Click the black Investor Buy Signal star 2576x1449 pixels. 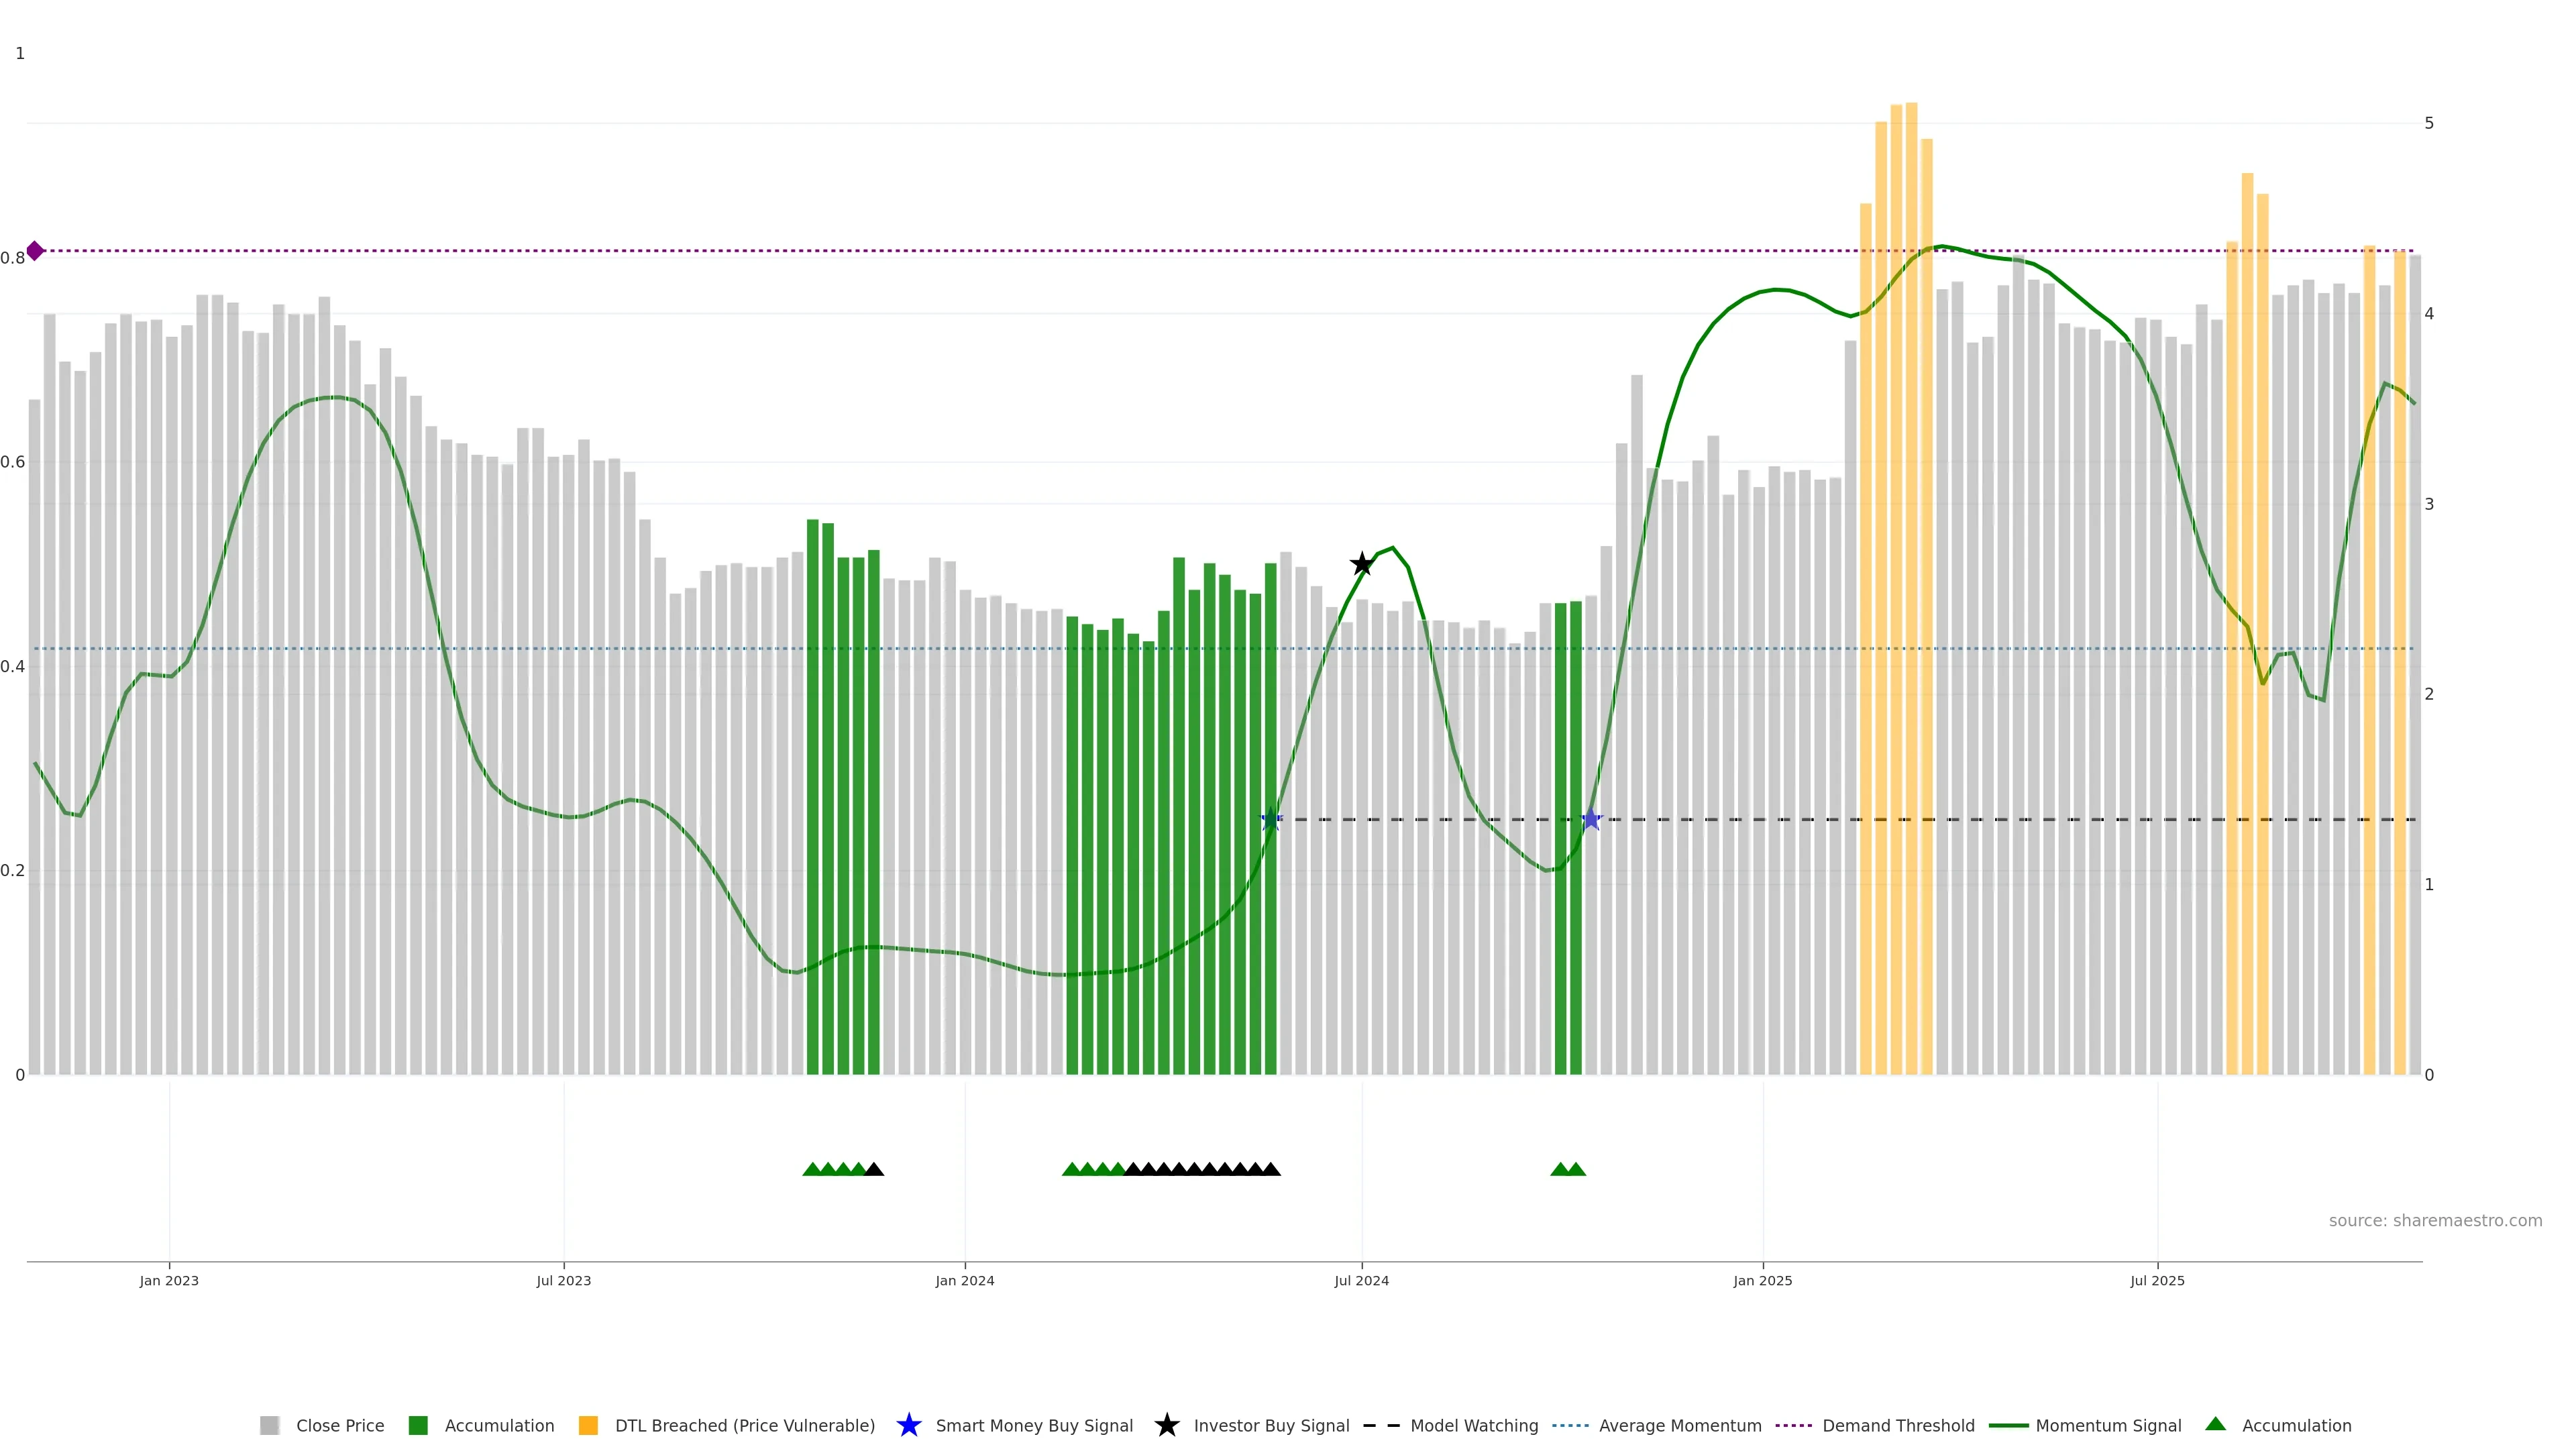tap(1362, 565)
